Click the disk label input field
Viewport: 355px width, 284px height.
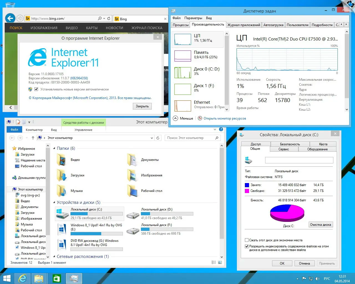(x=299, y=160)
